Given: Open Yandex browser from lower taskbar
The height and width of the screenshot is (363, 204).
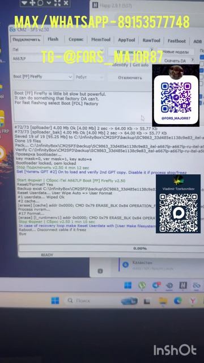Looking at the screenshot, I should pyautogui.click(x=192, y=301).
